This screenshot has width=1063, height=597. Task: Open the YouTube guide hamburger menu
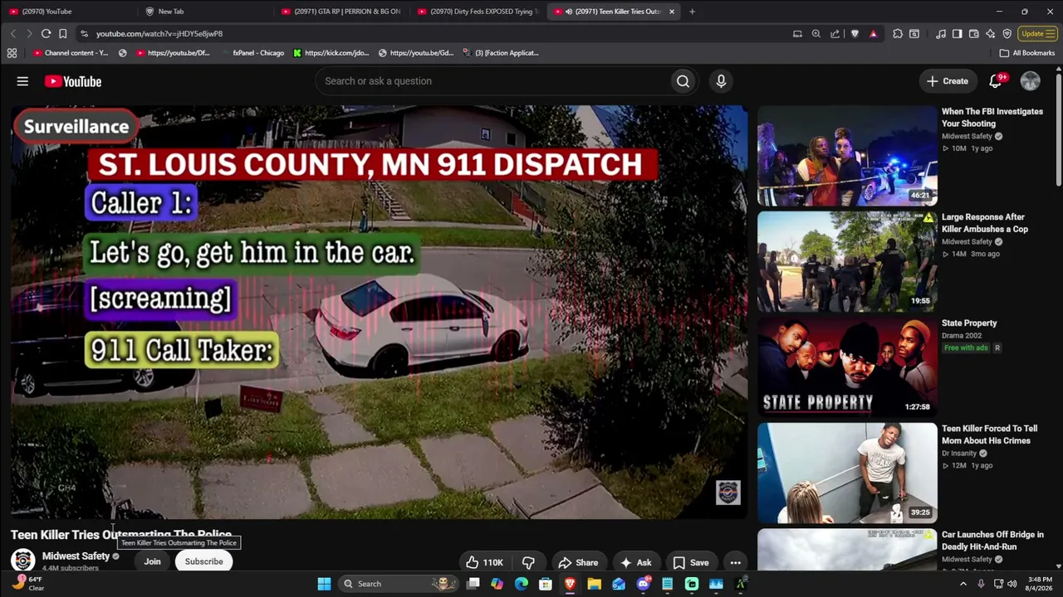tap(22, 81)
